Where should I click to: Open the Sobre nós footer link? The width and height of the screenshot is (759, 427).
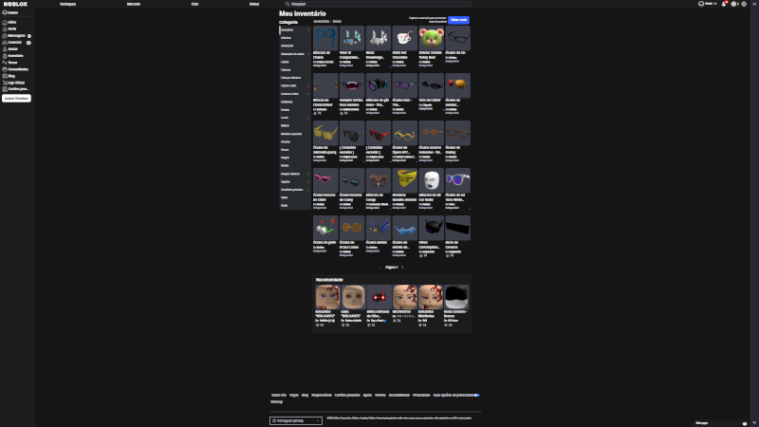coord(279,395)
